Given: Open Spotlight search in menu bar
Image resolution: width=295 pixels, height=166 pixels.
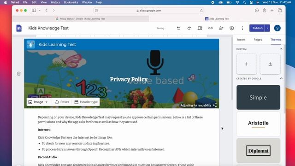Looking at the screenshot, I should click(244, 2).
